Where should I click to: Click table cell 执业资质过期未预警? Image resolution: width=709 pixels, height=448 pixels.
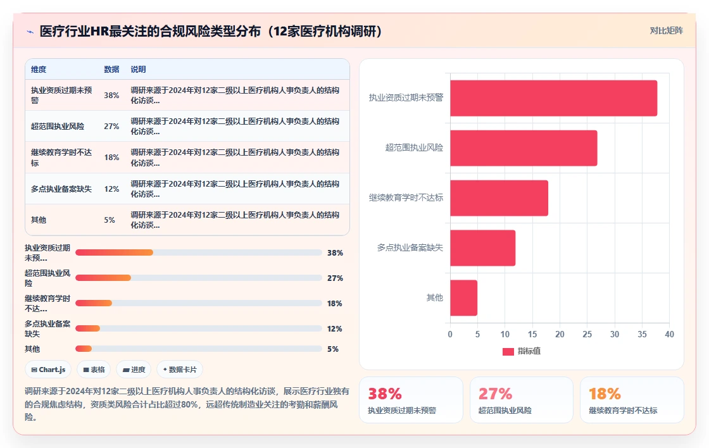pyautogui.click(x=61, y=96)
